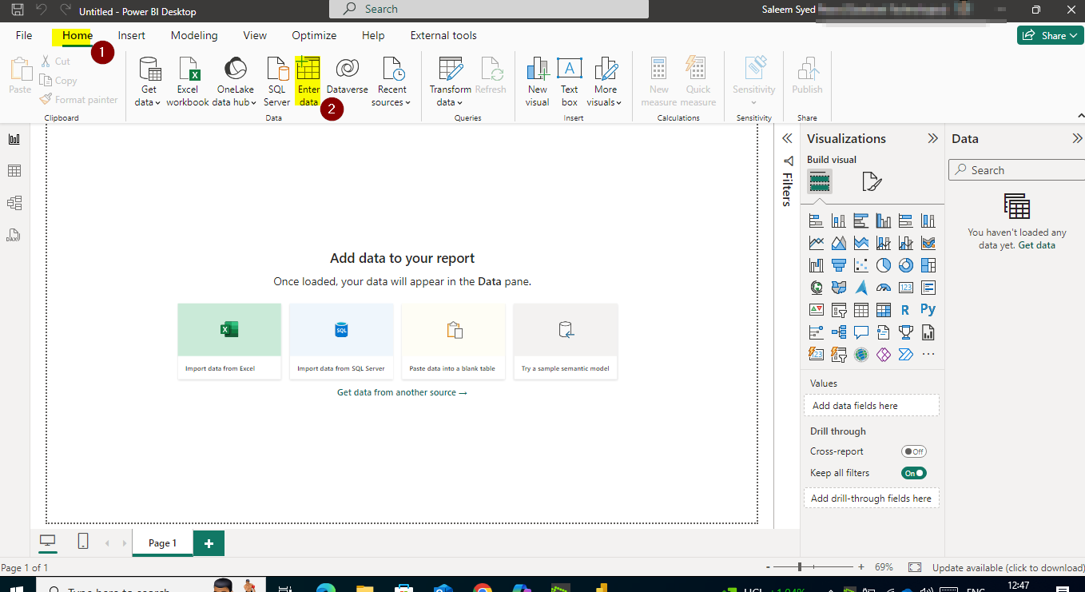Open the Format visual pane icon
Image resolution: width=1085 pixels, height=592 pixels.
[872, 181]
